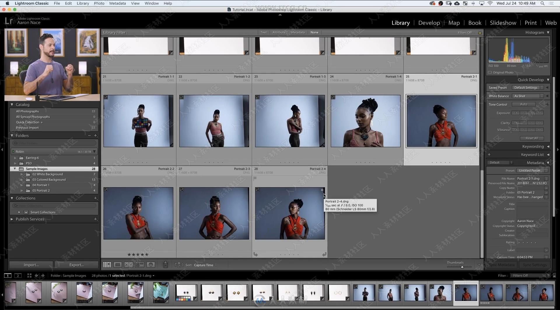Switch to Slideshow module
560x310 pixels.
click(503, 23)
